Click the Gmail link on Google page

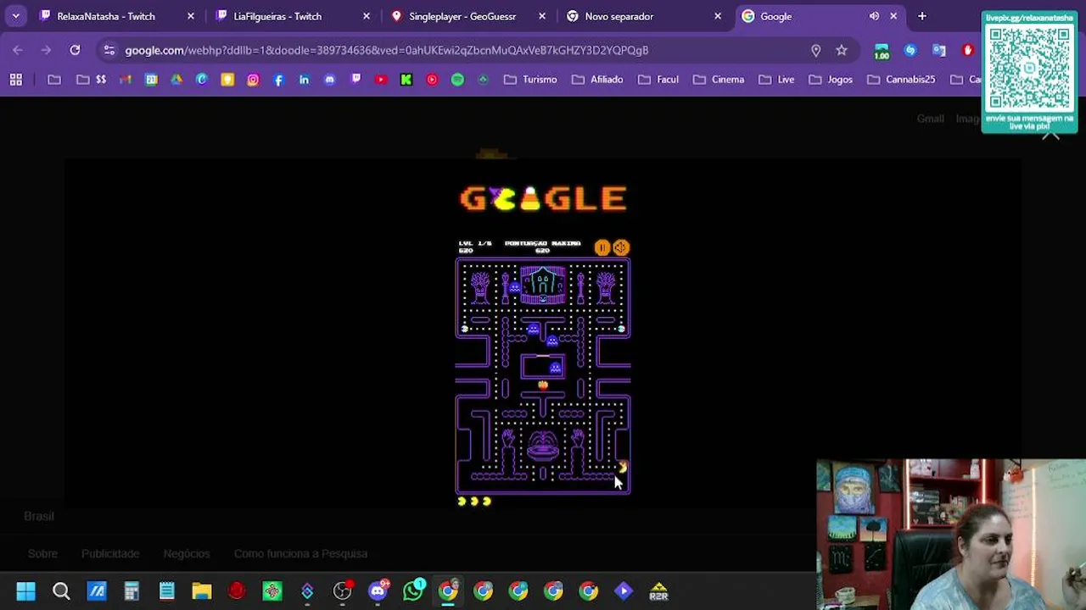(930, 119)
